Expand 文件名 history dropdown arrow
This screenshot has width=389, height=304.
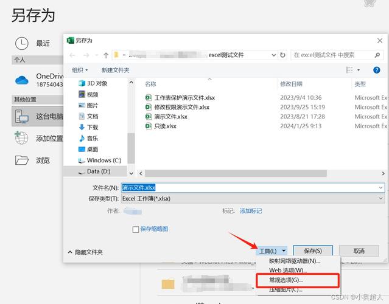click(x=381, y=187)
